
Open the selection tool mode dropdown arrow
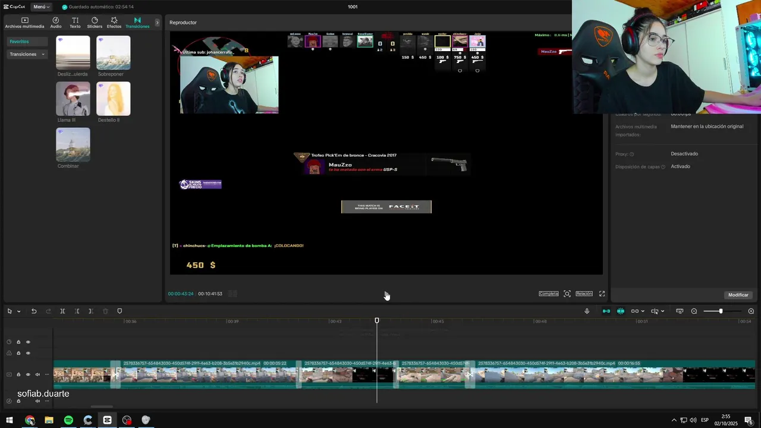click(18, 311)
